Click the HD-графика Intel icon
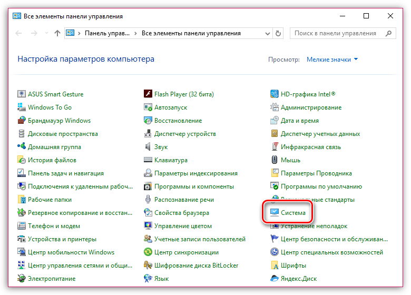Viewport: 411px width, 295px height. (x=275, y=94)
